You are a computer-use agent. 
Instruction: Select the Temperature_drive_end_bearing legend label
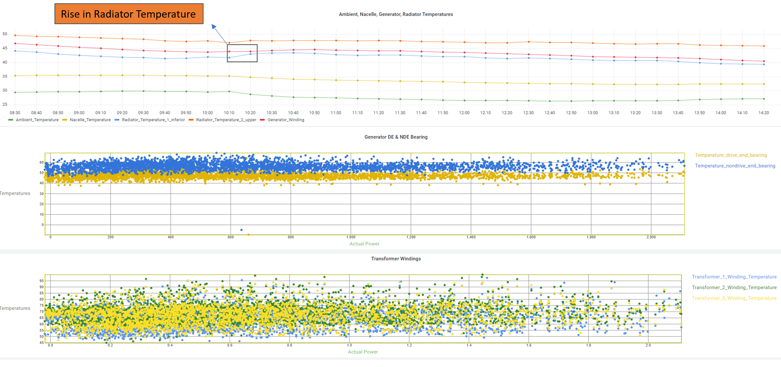pyautogui.click(x=731, y=155)
